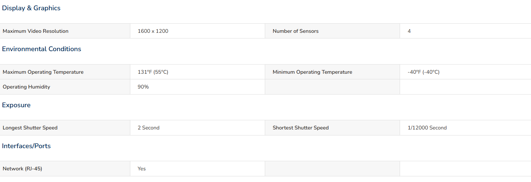Click the Interfaces/Ports heading

pos(26,146)
